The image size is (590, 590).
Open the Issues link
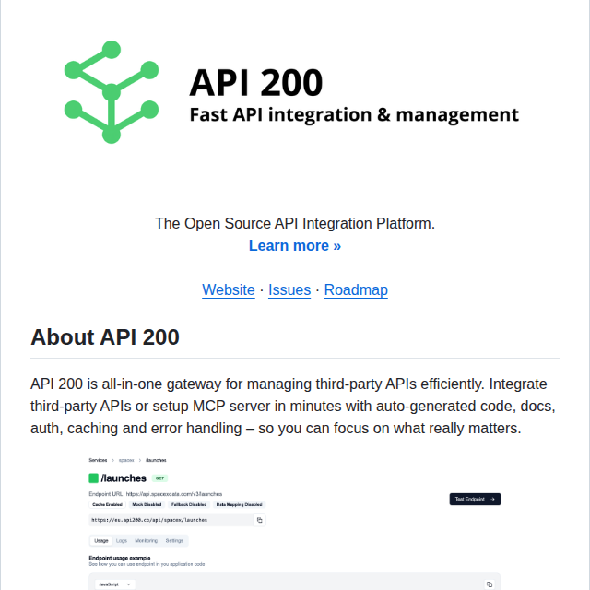click(x=289, y=289)
